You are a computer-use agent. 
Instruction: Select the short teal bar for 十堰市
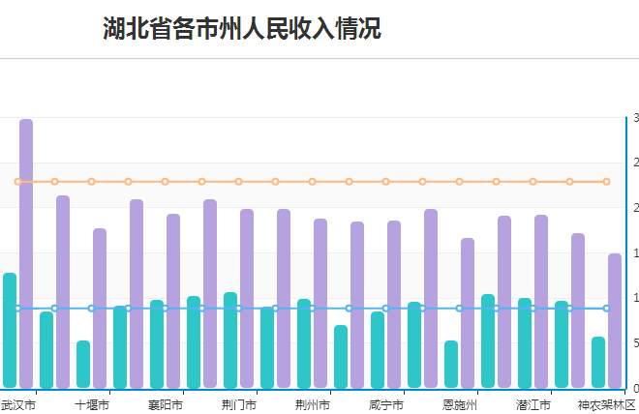pyautogui.click(x=83, y=365)
